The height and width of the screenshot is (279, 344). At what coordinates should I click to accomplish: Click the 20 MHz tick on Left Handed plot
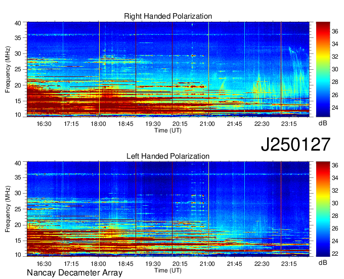[18, 225]
